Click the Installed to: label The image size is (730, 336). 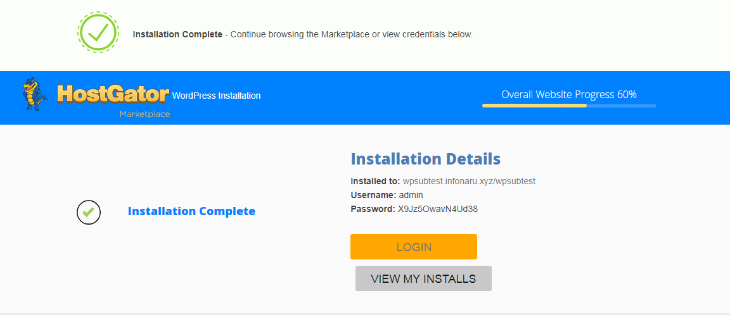375,181
